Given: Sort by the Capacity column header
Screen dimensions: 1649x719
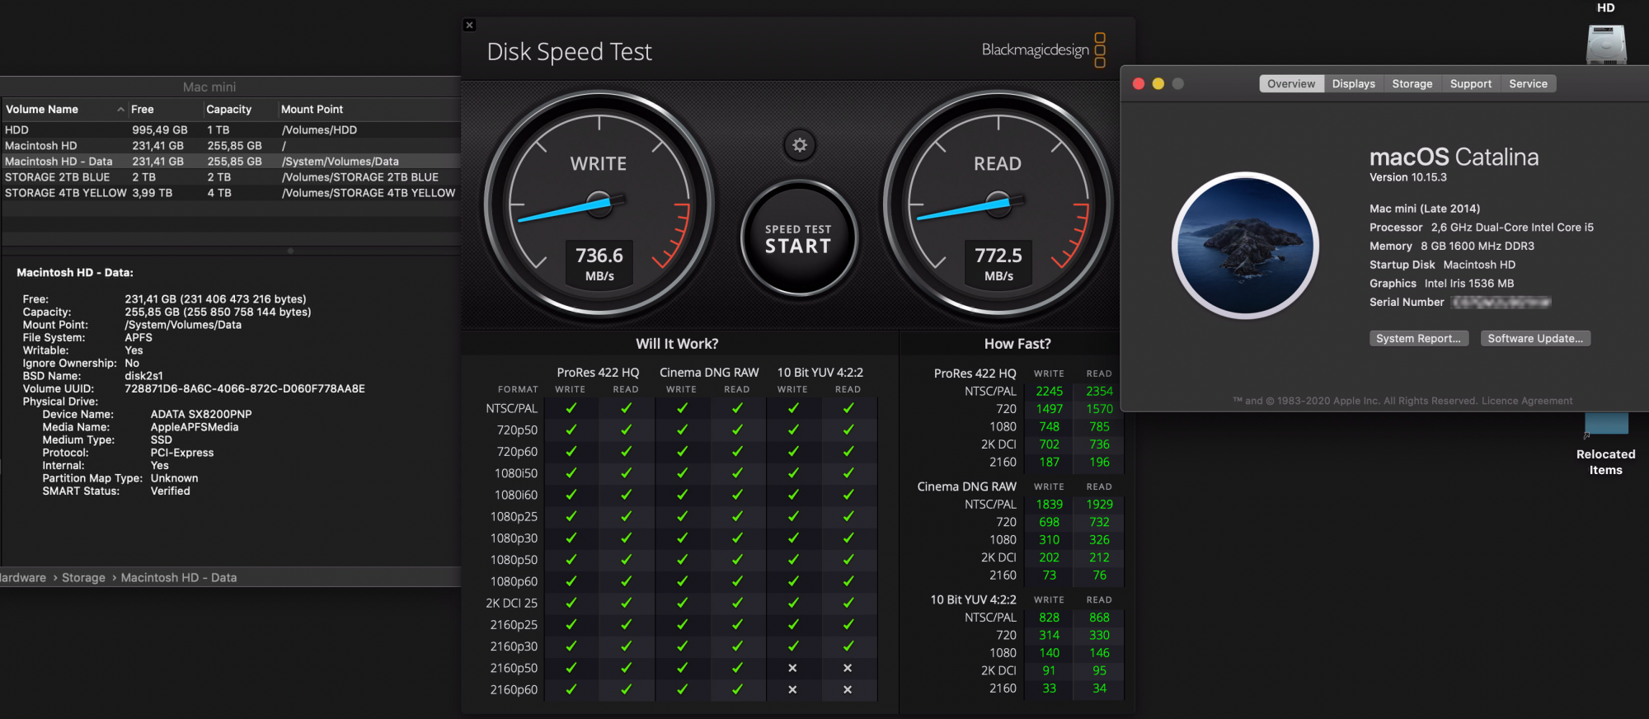Looking at the screenshot, I should 240,110.
